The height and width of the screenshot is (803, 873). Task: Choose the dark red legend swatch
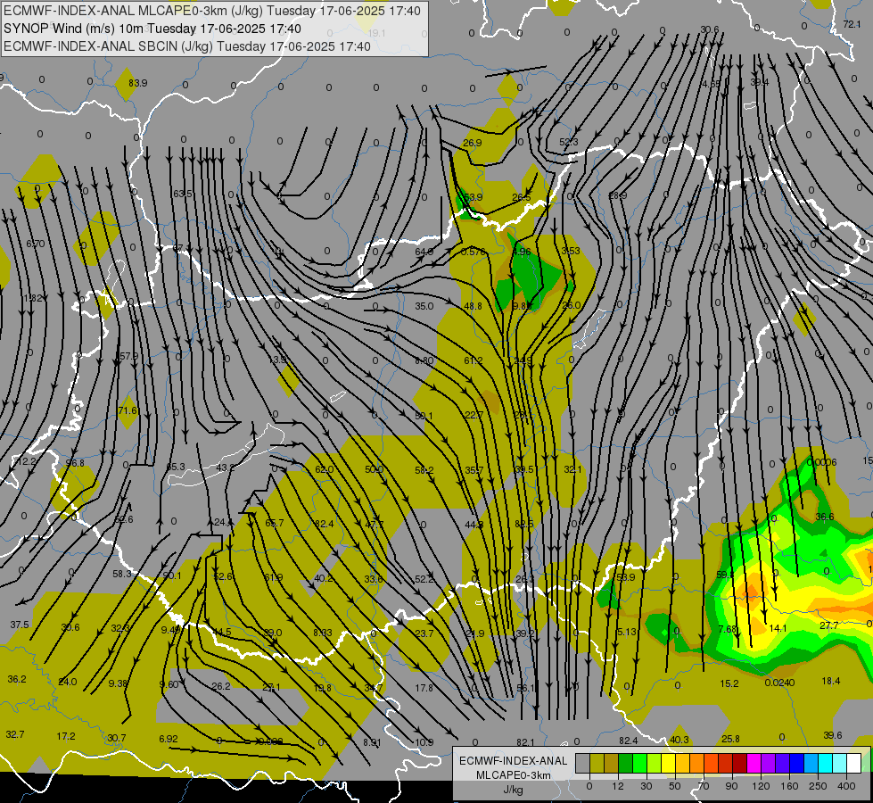[739, 764]
